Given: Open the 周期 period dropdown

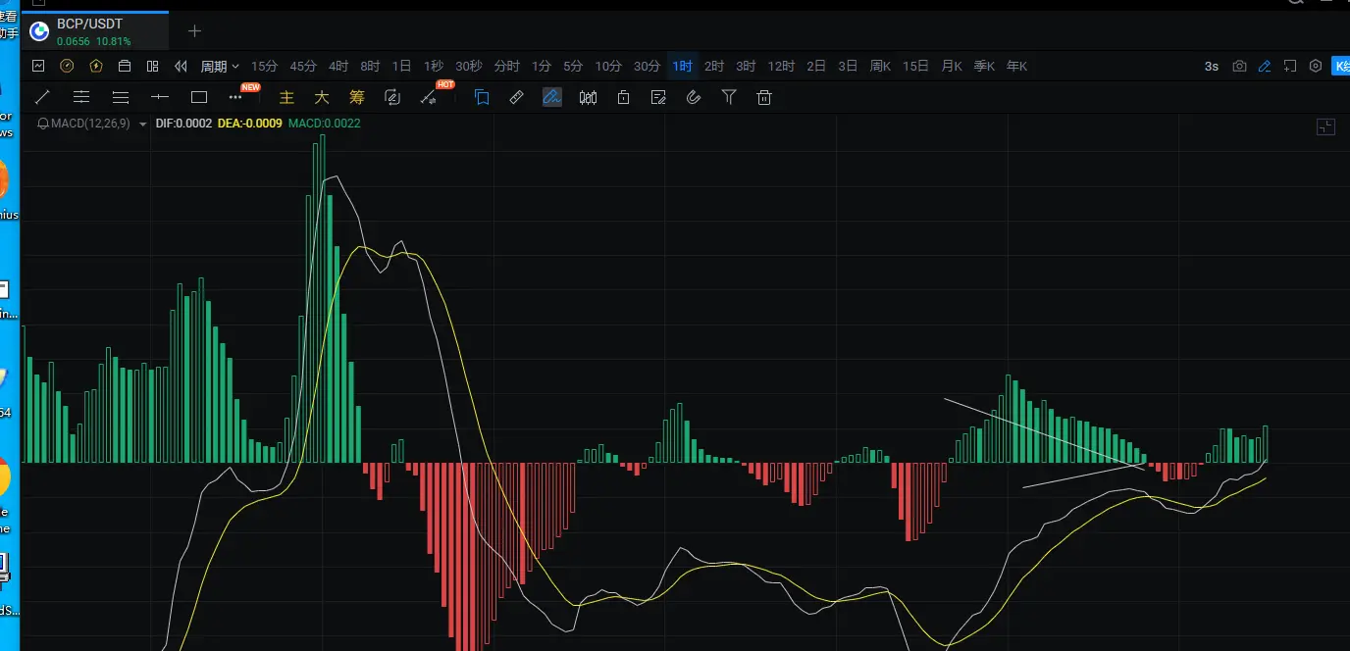Looking at the screenshot, I should [220, 66].
